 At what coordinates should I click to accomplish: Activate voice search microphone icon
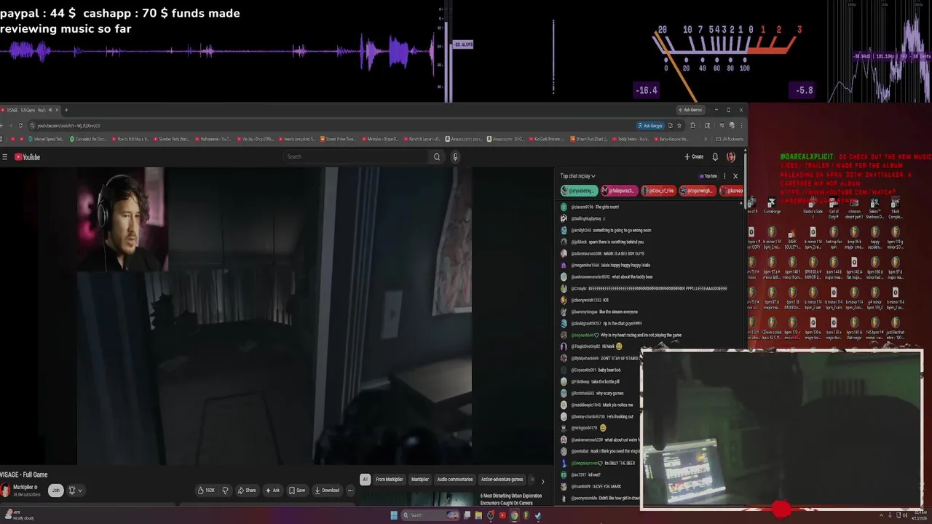455,156
